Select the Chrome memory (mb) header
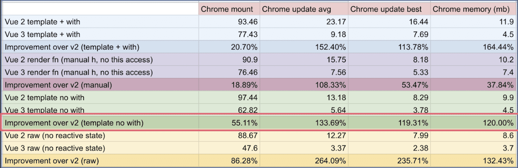518x168 pixels. click(x=473, y=9)
